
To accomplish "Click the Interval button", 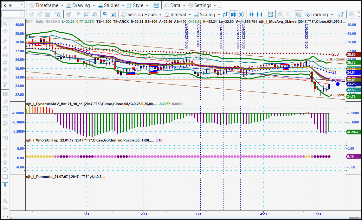I will point(175,15).
